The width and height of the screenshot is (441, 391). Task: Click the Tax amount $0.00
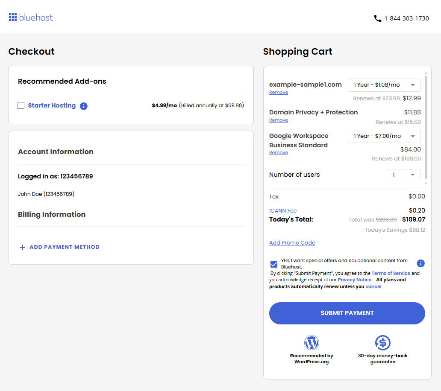417,197
